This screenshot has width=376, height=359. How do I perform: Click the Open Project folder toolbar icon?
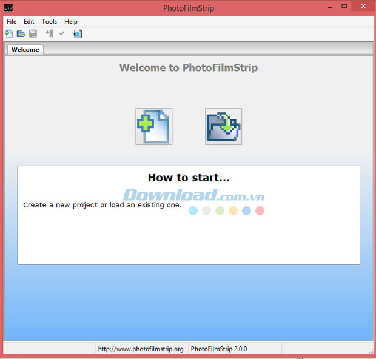pyautogui.click(x=21, y=33)
